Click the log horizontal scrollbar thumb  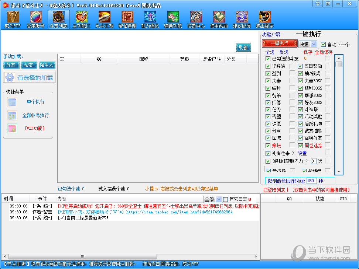pyautogui.click(x=83, y=256)
